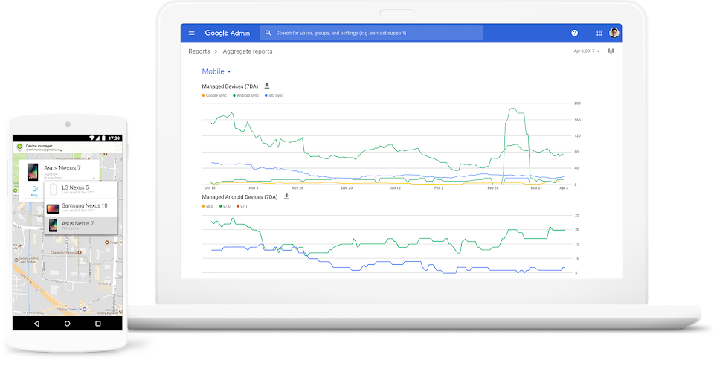Screen dimensions: 714x372
Task: Open the Google Admin hamburger menu
Action: pos(191,33)
